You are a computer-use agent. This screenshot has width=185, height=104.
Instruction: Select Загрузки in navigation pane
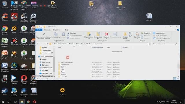pos(44,65)
